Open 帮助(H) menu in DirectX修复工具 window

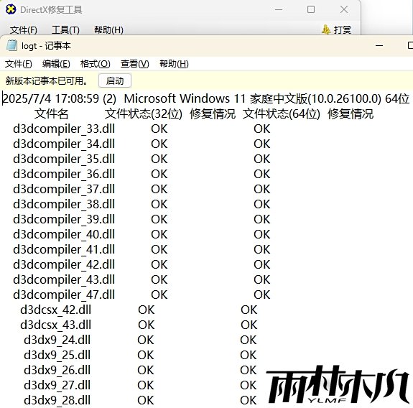click(108, 30)
